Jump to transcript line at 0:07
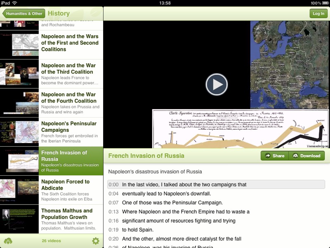Screen dimensions: 330x248 point(216,203)
